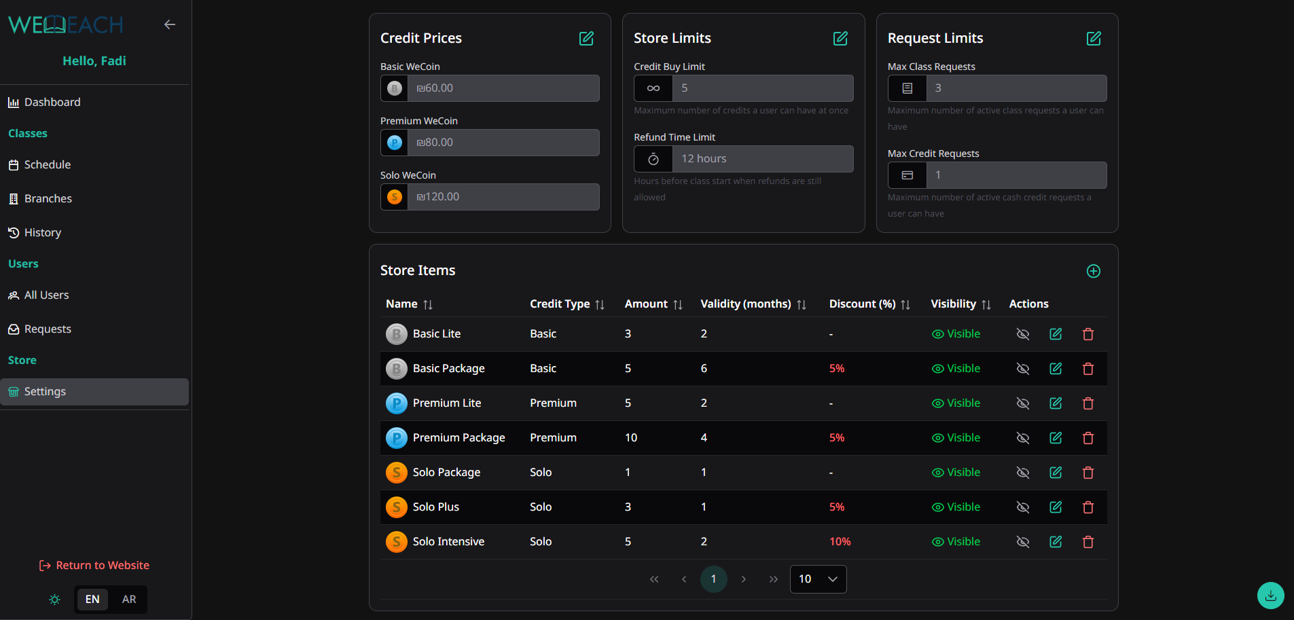Screen dimensions: 1294x620
Task: Click the History sidebar icon
Action: (x=14, y=232)
